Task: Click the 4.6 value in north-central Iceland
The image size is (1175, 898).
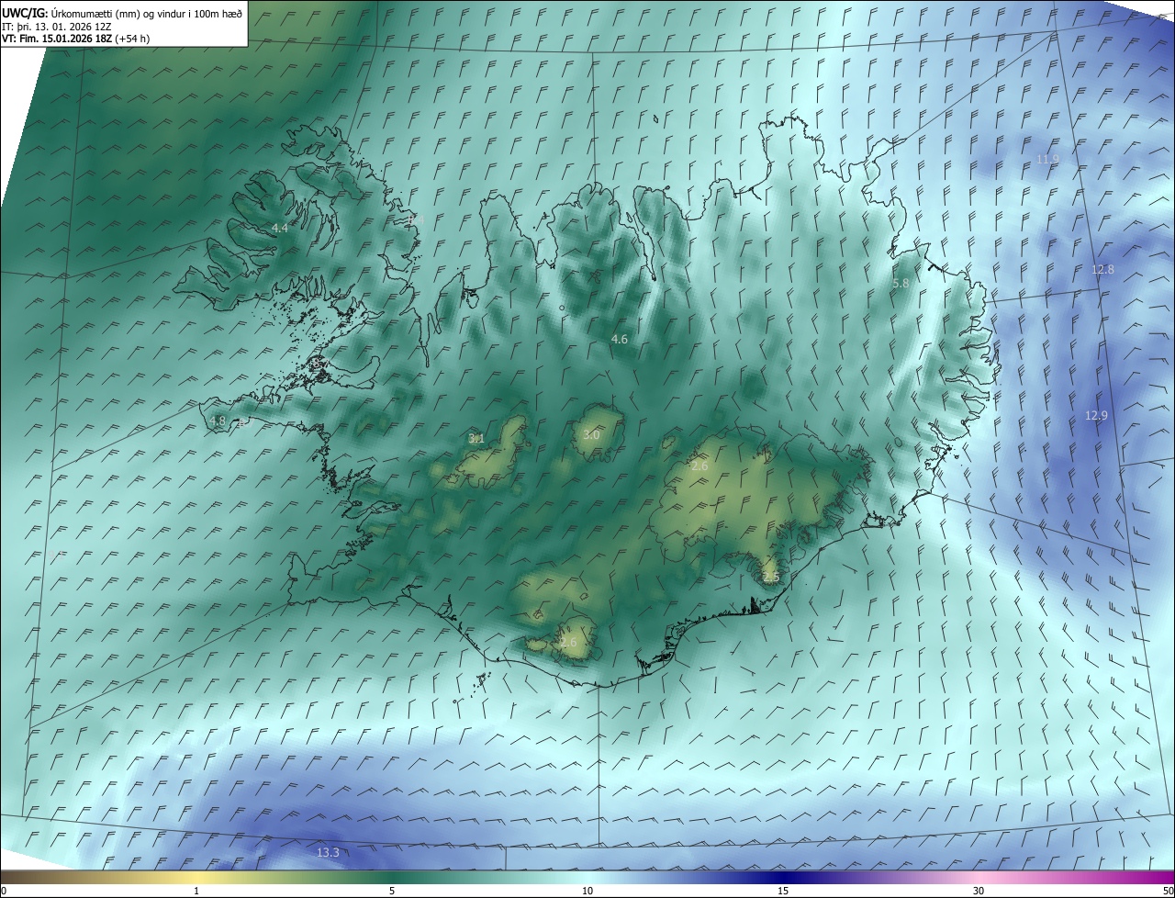Action: (620, 340)
